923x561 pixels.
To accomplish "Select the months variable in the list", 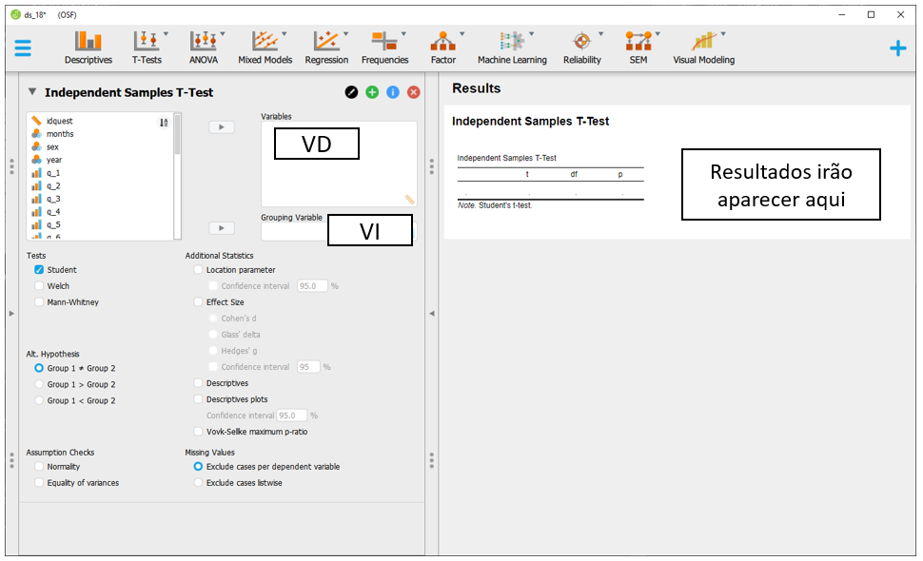I will tap(60, 134).
